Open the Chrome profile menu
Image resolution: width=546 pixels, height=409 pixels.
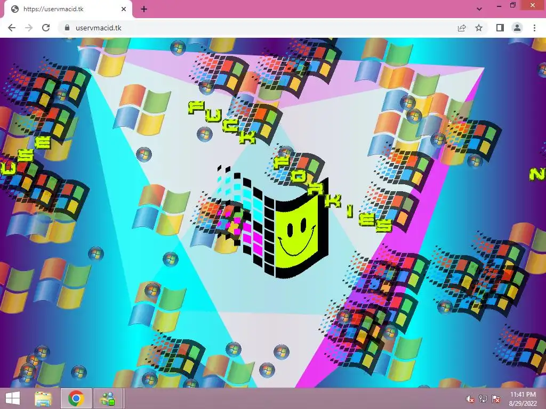(x=517, y=28)
